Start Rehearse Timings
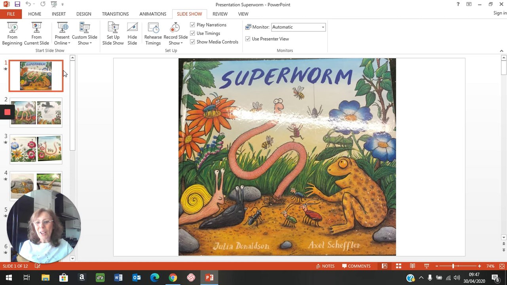Image resolution: width=507 pixels, height=285 pixels. [x=153, y=34]
